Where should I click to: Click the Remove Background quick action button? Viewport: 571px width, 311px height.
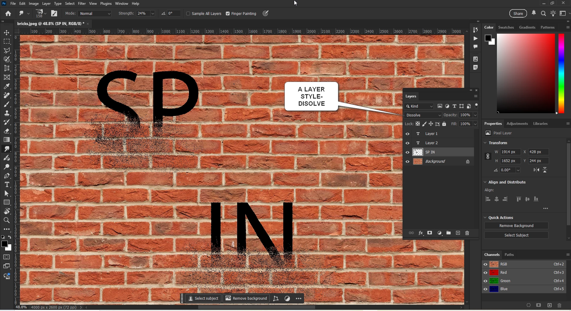(x=516, y=226)
